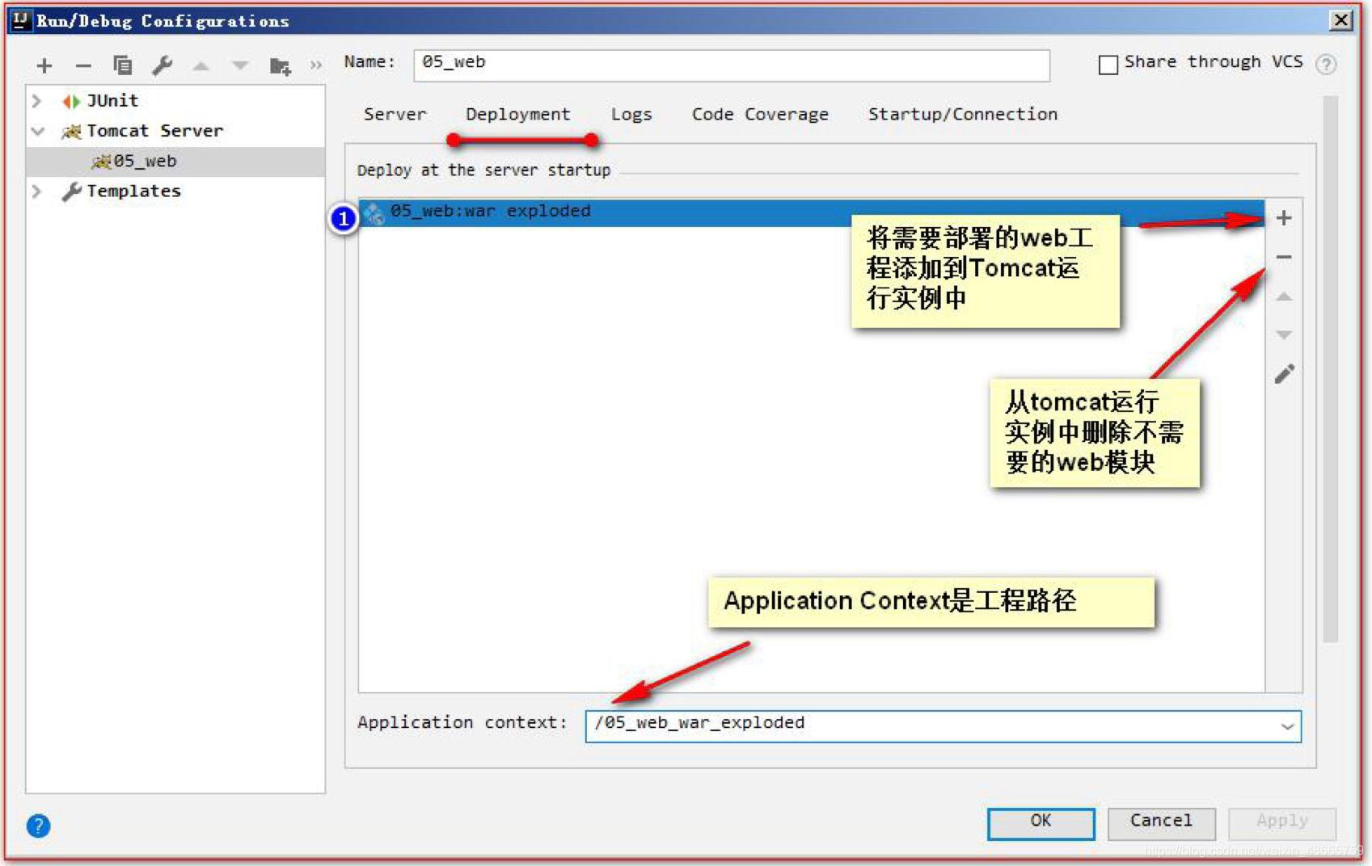Click the Name input field

(732, 65)
